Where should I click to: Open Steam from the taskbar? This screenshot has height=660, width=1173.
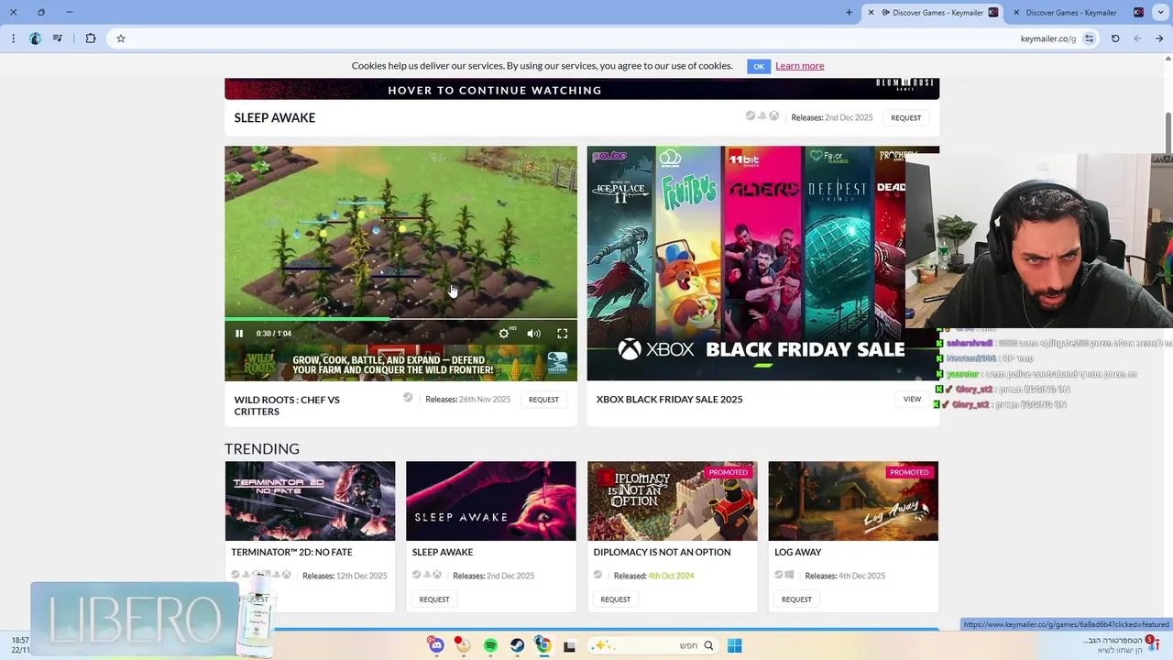517,645
